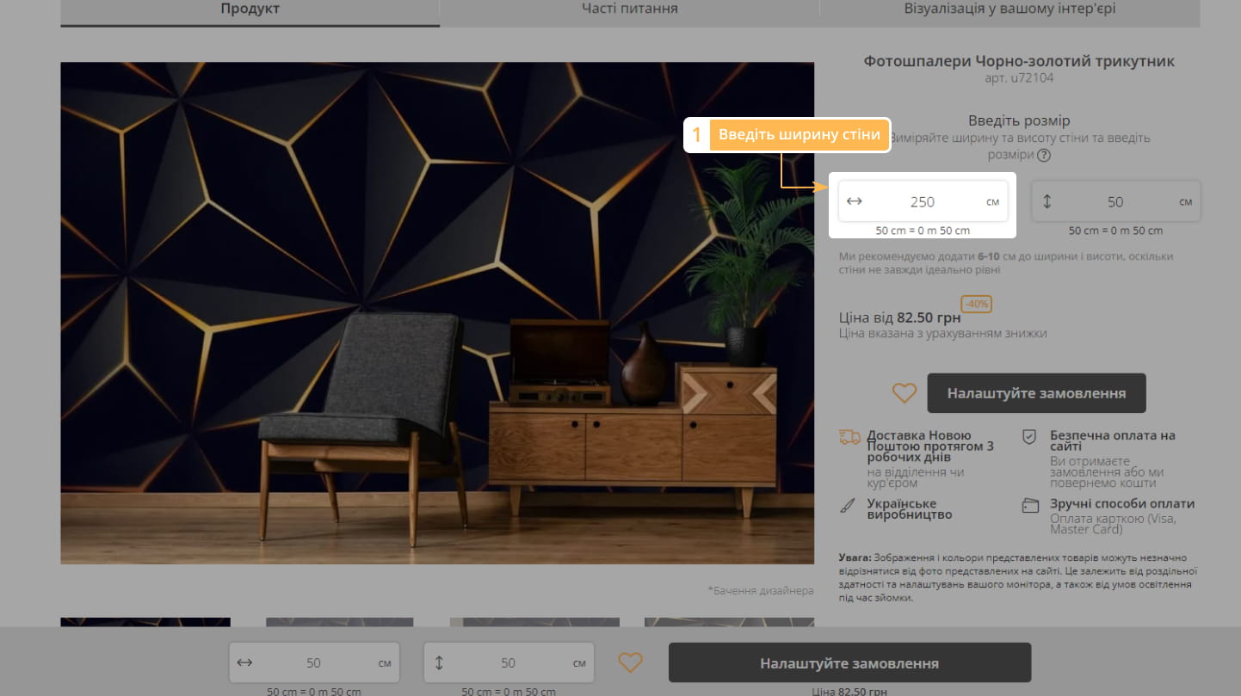Click the heart wishlist icon beside order button
1241x696 pixels.
(904, 393)
